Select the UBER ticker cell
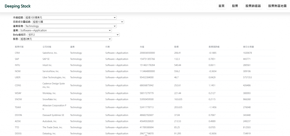Image resolution: width=290 pixels, height=136 pixels. tap(18, 77)
